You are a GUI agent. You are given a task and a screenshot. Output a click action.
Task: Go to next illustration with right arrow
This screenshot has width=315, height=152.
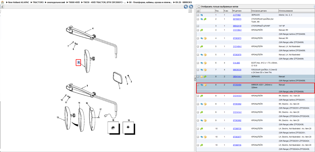coord(191,7)
